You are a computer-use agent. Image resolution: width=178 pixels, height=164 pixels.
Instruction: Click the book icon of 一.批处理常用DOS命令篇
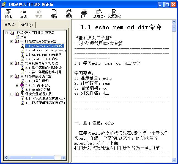point(17,41)
